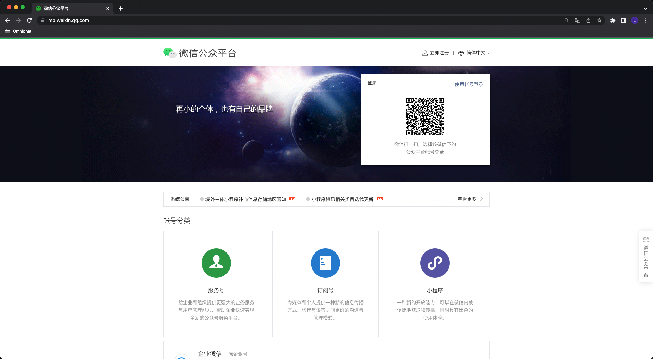
Task: Click the WeChat logo next to 微信公众平台
Action: pyautogui.click(x=169, y=53)
